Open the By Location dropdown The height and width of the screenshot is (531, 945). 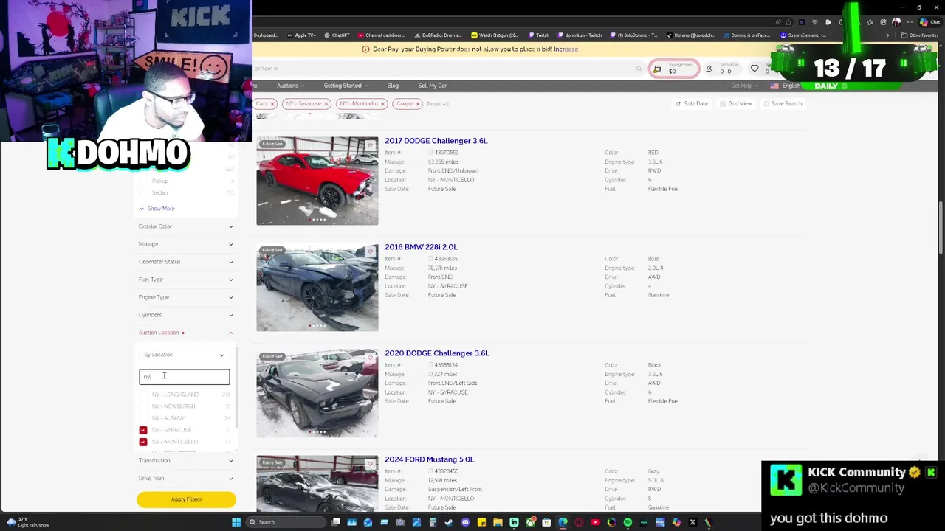[185, 355]
